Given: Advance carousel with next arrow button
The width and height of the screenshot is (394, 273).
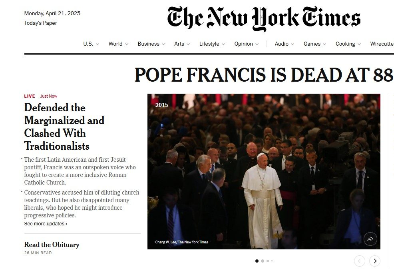Looking at the screenshot, I should click(375, 261).
